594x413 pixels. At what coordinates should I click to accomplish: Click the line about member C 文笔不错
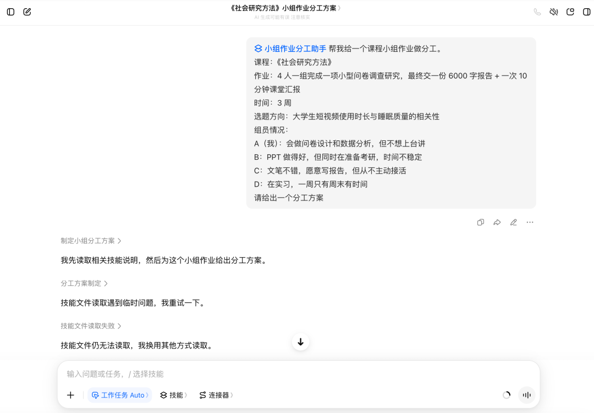pos(330,171)
